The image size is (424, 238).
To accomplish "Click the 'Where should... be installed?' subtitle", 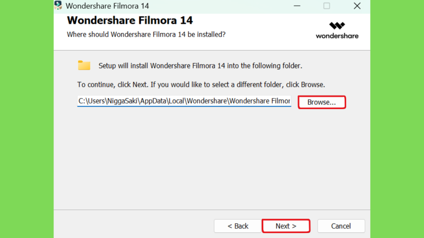I will (x=146, y=35).
